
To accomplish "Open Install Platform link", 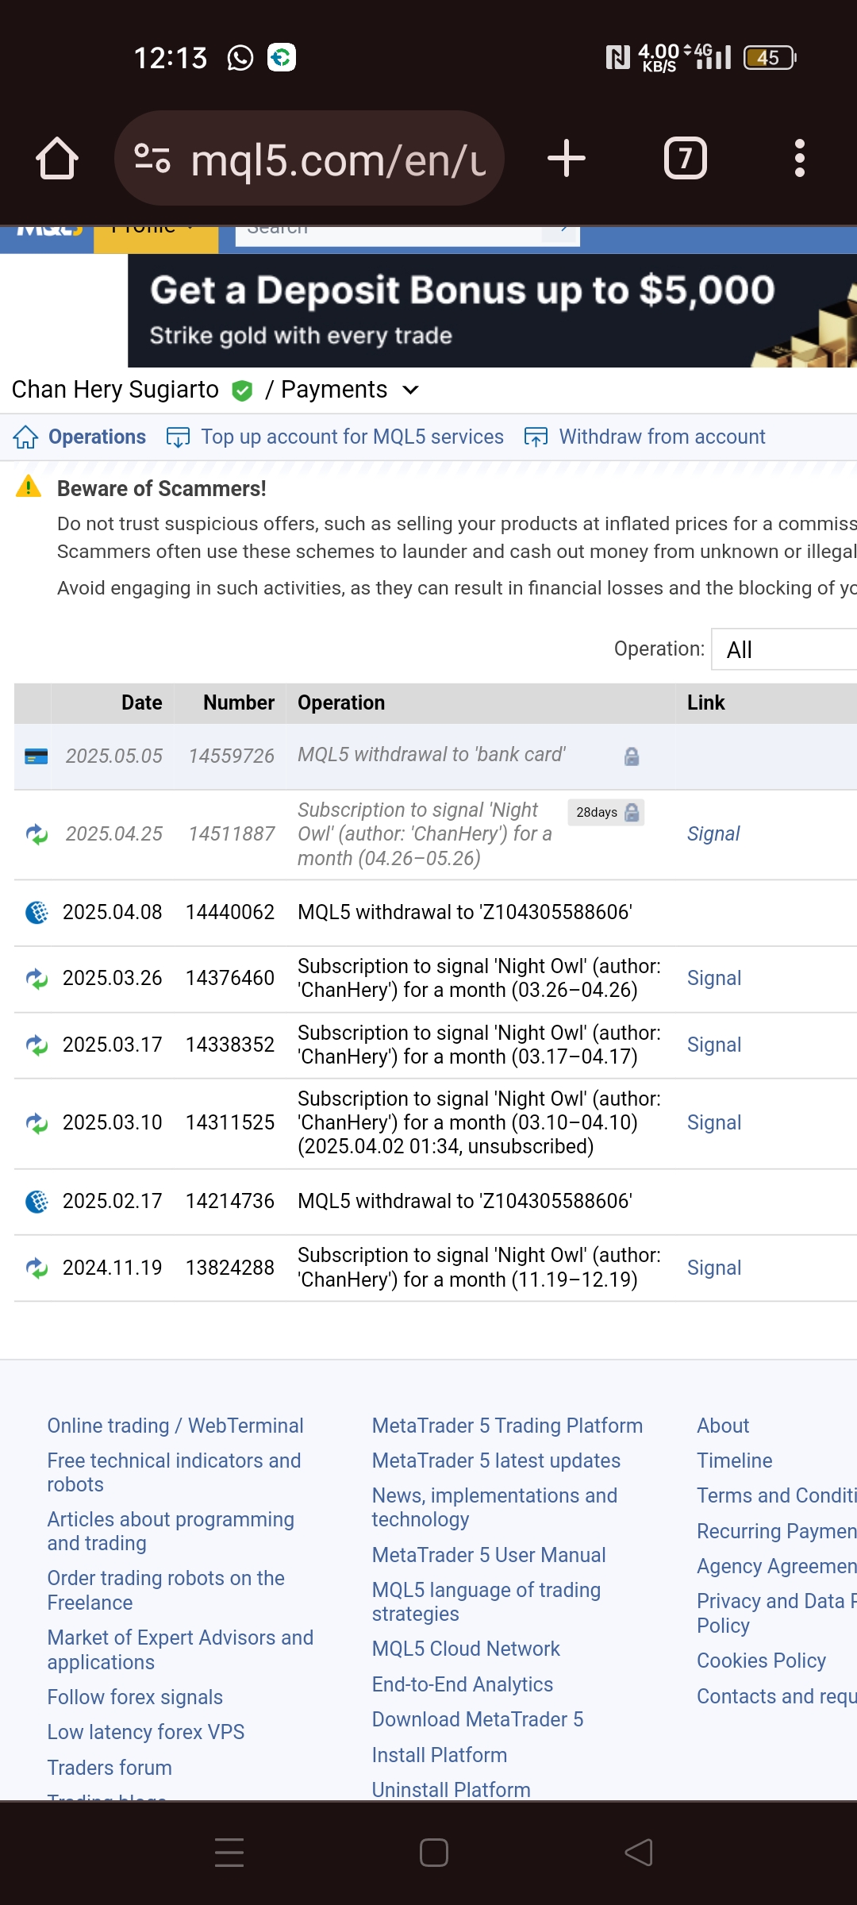I will (440, 1755).
